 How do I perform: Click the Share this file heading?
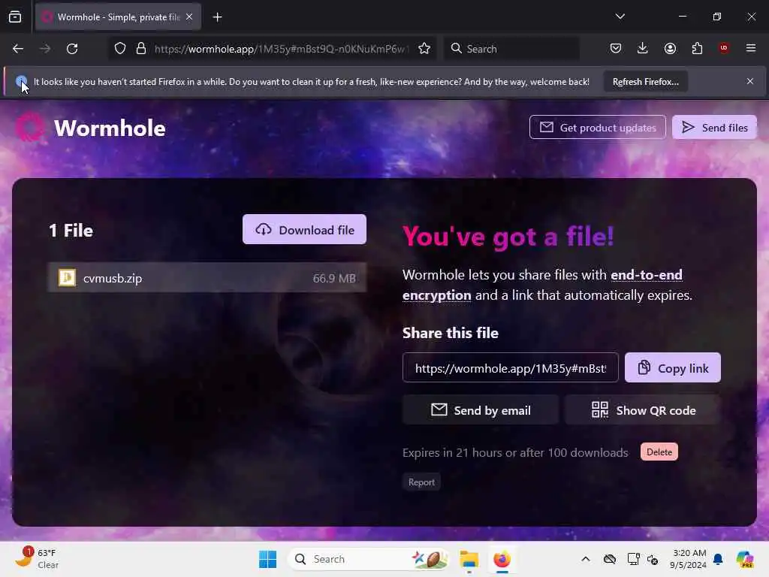pos(451,333)
